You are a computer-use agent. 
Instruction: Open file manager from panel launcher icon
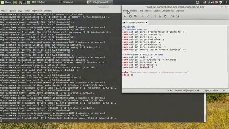coord(29,2)
